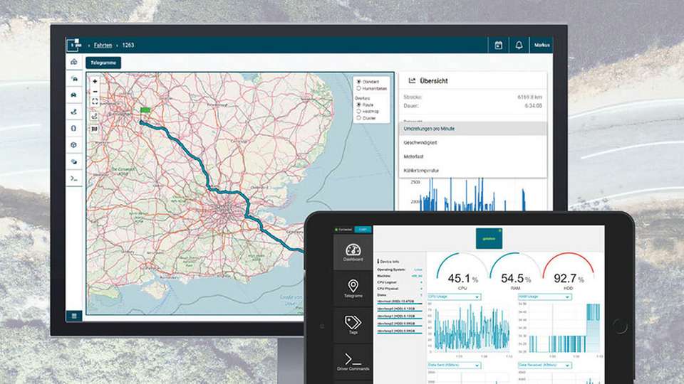684x384 pixels.
Task: Choose Umdrehungen pro Minute in dropdown list
Action: 473,129
